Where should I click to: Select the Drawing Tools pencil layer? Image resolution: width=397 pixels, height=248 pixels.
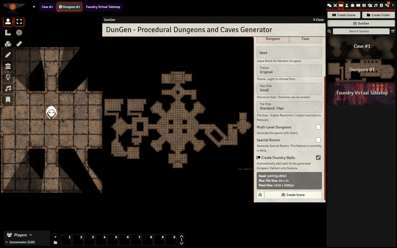tap(8, 55)
